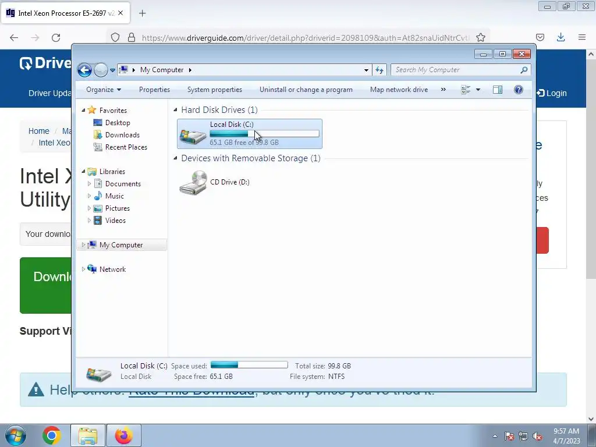Screen dimensions: 596x447
Task: Select Libraries in navigation pane
Action: [112, 172]
